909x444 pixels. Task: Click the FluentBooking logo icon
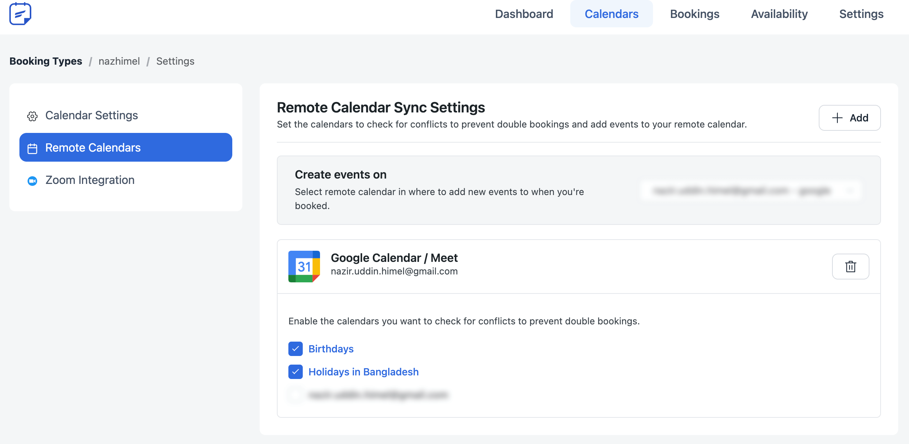tap(20, 14)
